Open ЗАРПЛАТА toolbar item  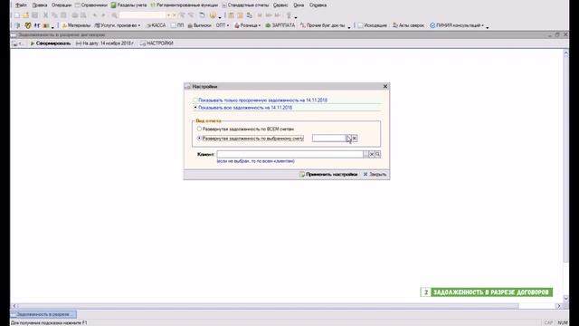[280, 25]
